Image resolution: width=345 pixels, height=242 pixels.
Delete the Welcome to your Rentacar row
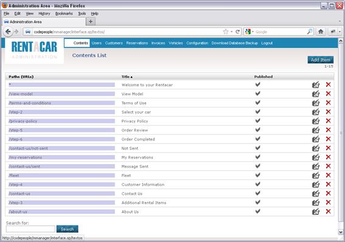[329, 85]
